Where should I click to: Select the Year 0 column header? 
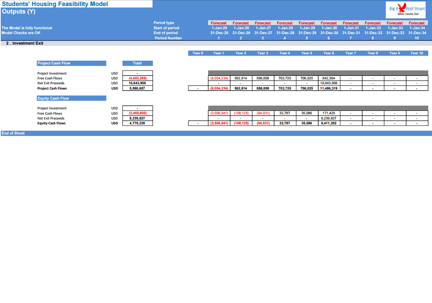click(198, 53)
